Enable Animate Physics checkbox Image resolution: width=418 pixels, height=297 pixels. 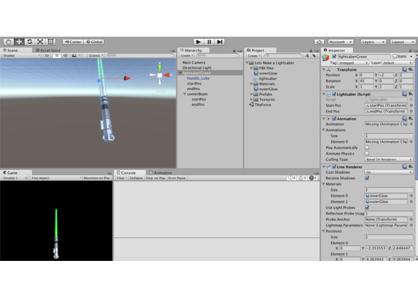pyautogui.click(x=367, y=153)
